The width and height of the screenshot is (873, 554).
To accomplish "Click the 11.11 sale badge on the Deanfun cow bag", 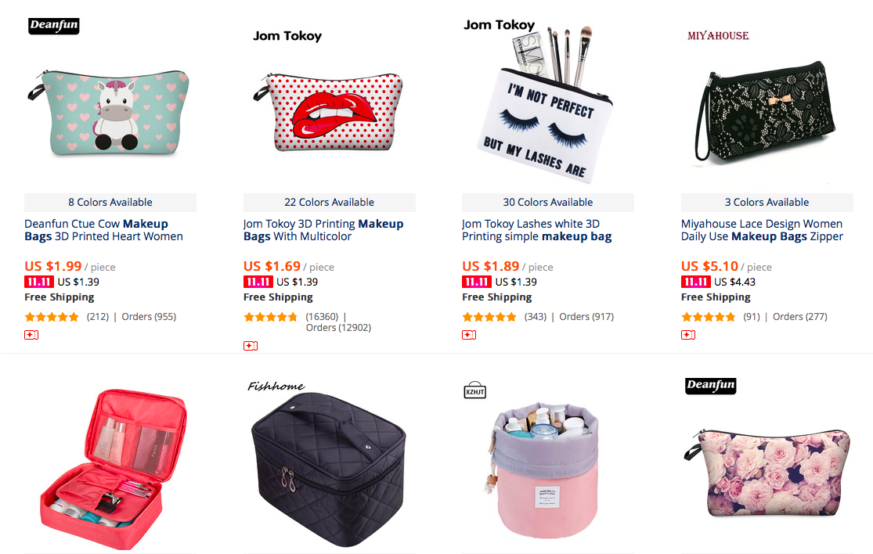I will (x=39, y=282).
